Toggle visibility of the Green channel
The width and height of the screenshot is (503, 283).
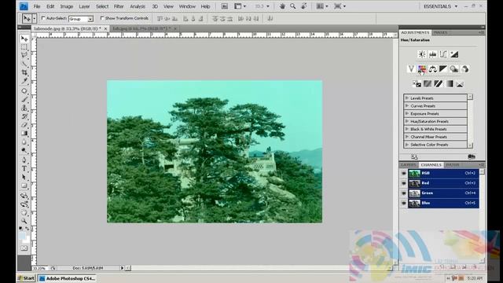point(404,193)
